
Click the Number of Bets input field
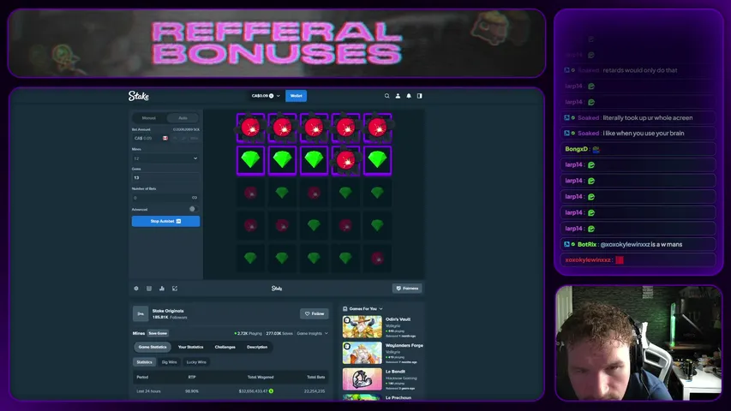point(161,198)
